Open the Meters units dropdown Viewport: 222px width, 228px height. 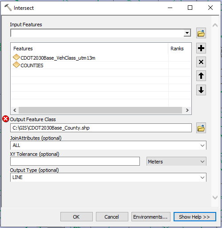(202, 162)
